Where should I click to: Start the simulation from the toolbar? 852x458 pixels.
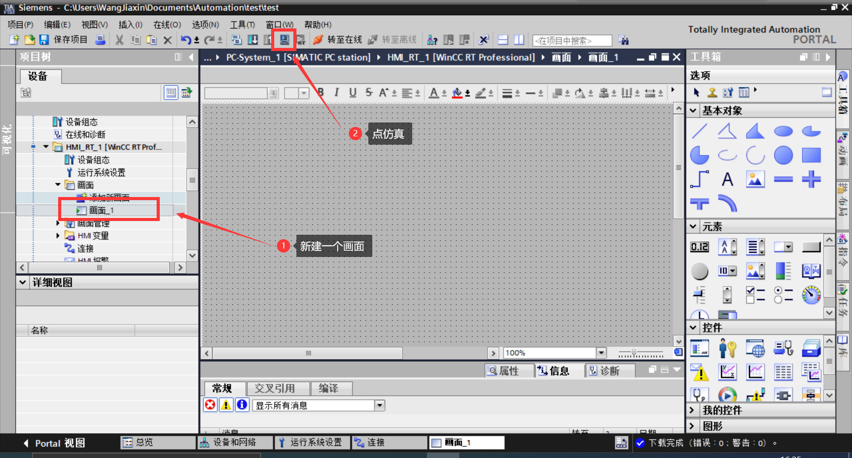pos(284,40)
